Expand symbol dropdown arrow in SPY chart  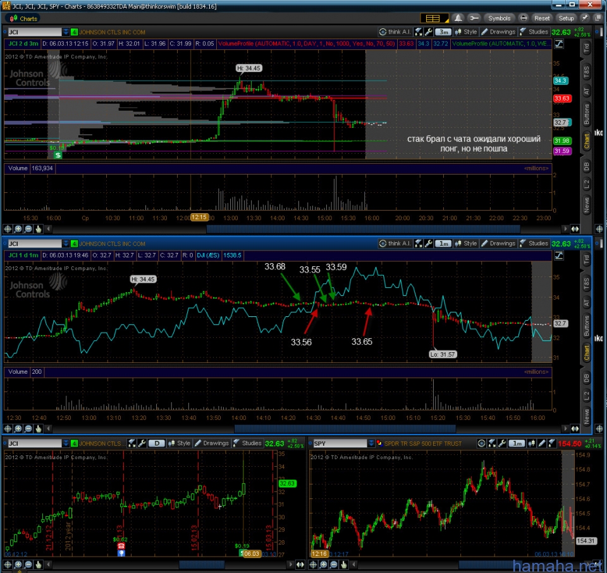(371, 444)
